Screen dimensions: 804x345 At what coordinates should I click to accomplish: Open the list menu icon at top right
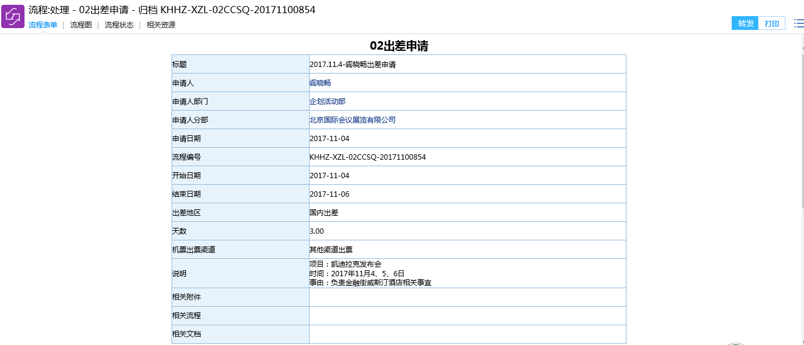click(799, 23)
